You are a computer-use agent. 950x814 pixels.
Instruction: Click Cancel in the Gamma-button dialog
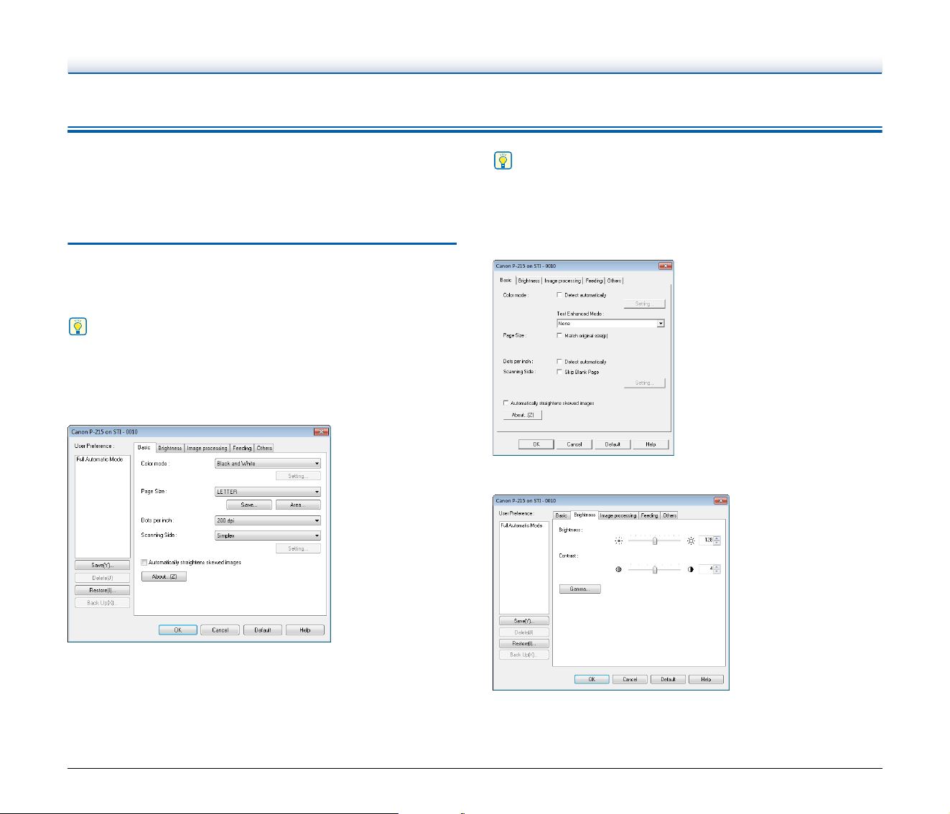pyautogui.click(x=630, y=679)
